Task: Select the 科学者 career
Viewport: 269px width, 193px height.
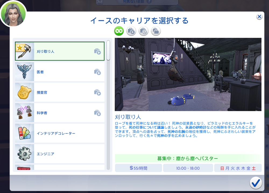Action: coord(60,113)
